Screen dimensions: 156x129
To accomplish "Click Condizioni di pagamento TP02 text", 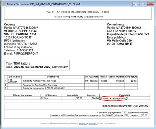I will point(123,113).
